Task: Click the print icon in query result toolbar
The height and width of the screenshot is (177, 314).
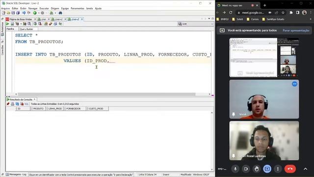Action: click(12, 104)
